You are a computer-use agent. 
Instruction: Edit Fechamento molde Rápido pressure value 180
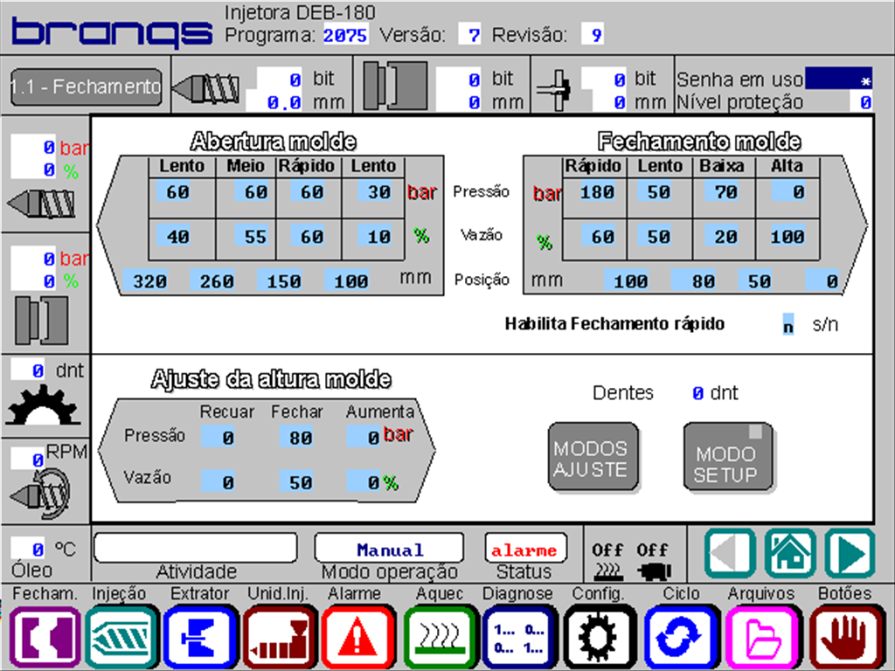(596, 192)
